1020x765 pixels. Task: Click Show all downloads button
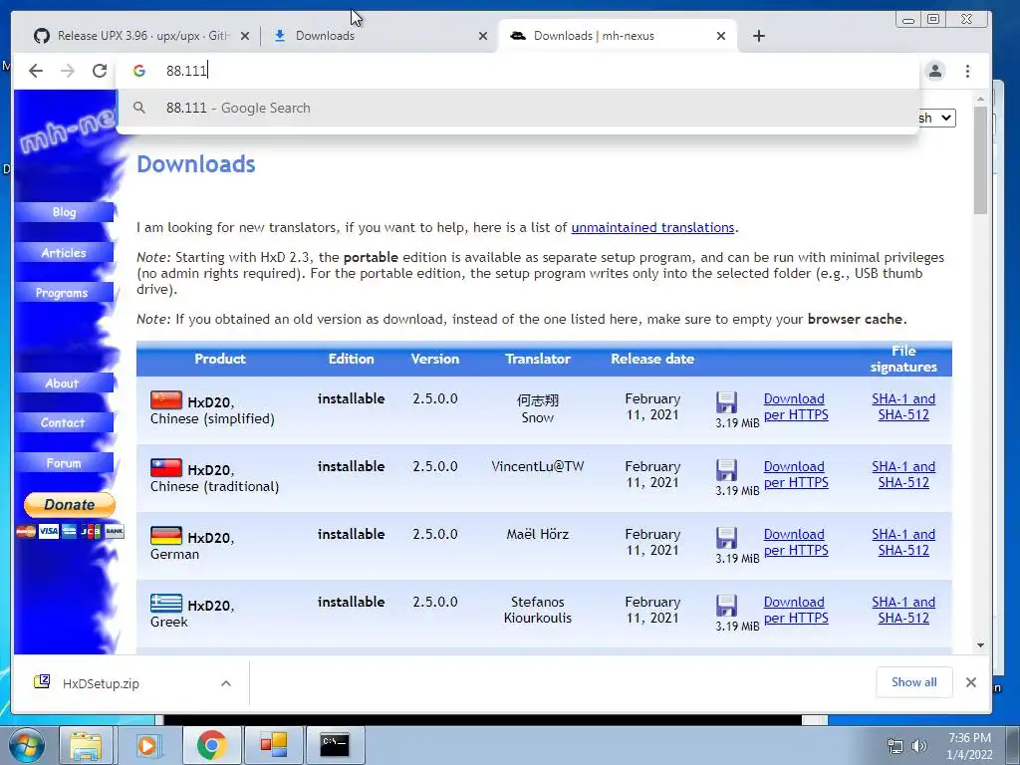(x=914, y=682)
